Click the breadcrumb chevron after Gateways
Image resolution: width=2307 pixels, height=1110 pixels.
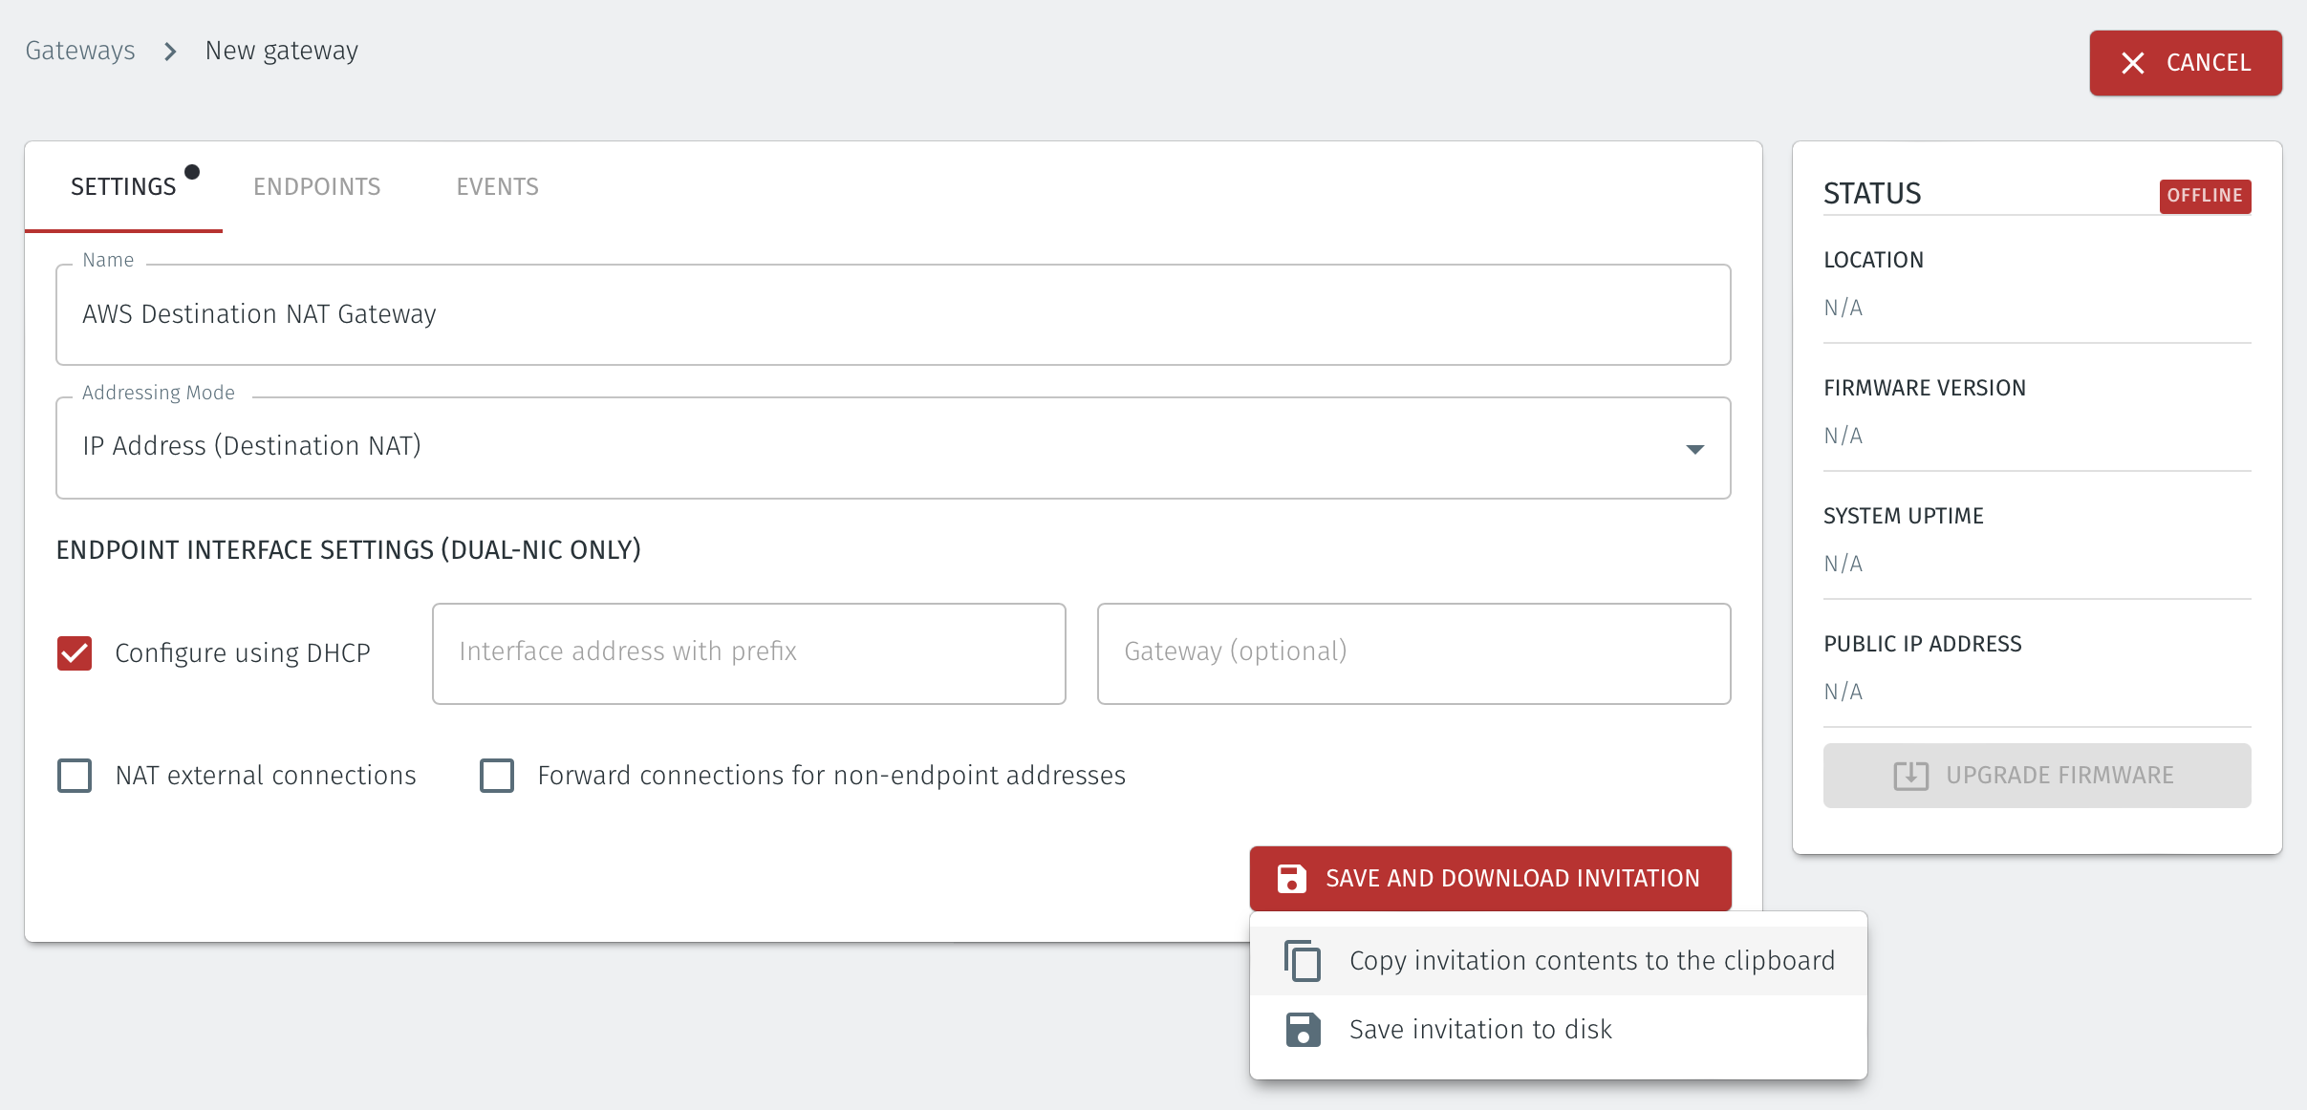click(x=170, y=51)
